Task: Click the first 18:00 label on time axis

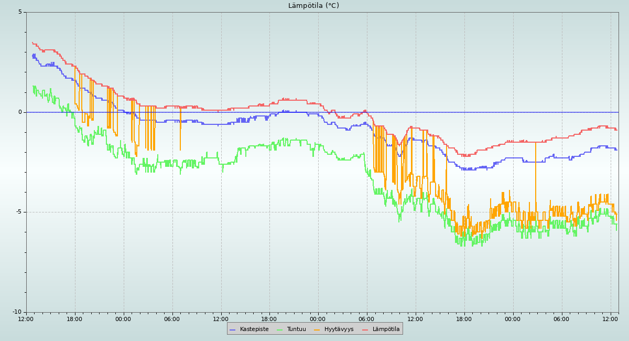Action: pos(74,319)
